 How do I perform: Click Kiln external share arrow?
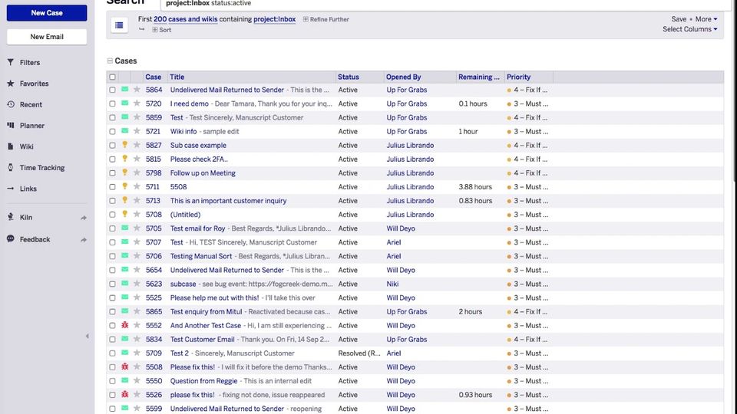(x=84, y=218)
